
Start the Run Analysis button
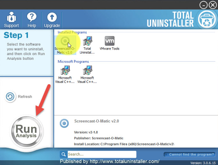point(26,131)
